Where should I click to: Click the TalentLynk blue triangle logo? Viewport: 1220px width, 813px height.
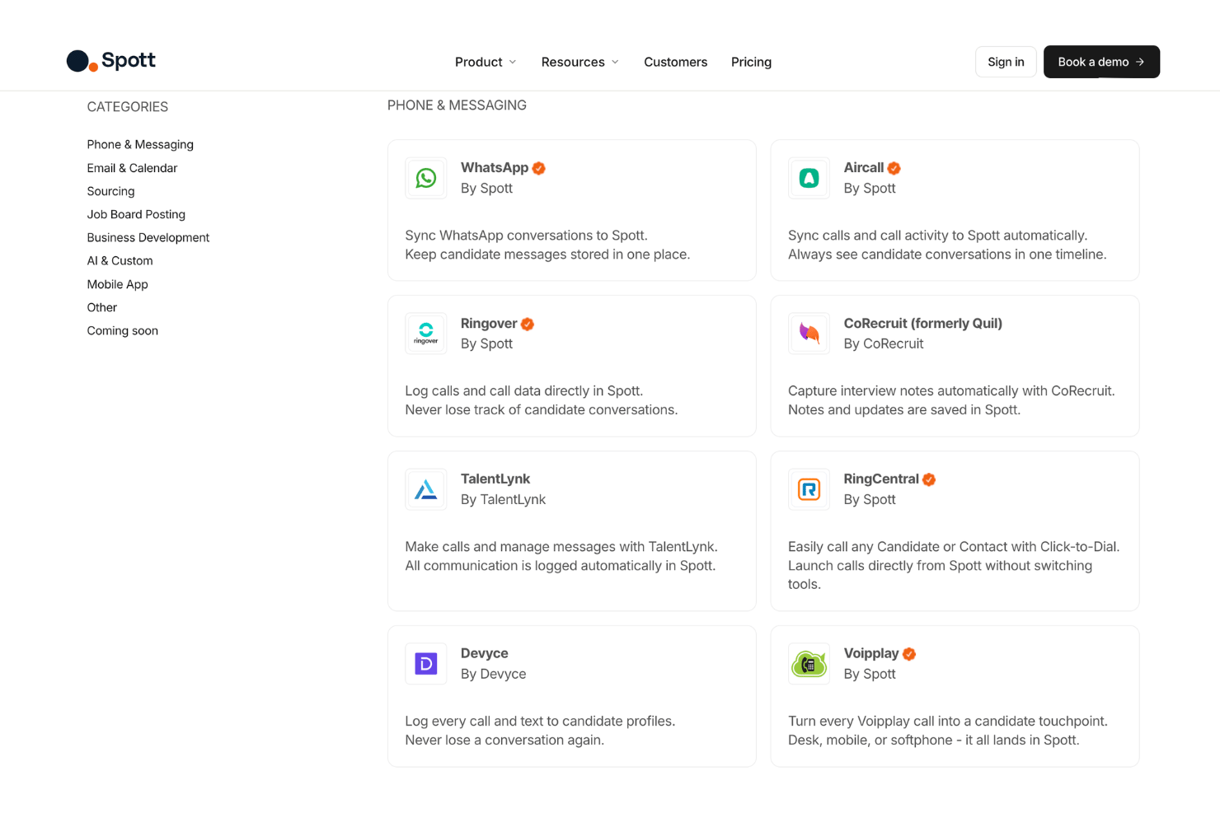(x=426, y=489)
